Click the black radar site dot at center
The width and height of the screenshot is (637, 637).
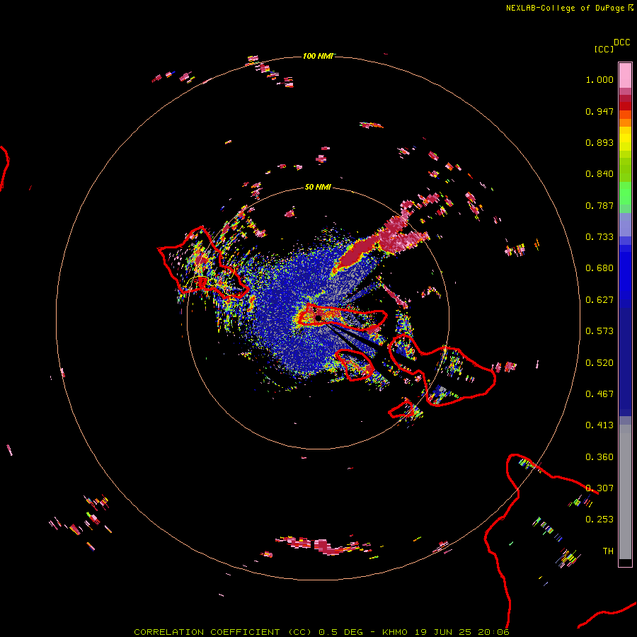[x=318, y=318]
